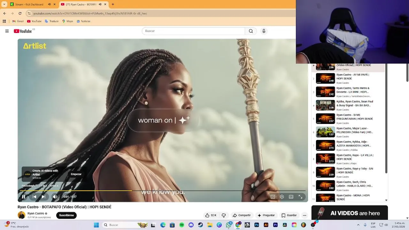Save video with Guardar button
The height and width of the screenshot is (230, 409).
point(289,215)
